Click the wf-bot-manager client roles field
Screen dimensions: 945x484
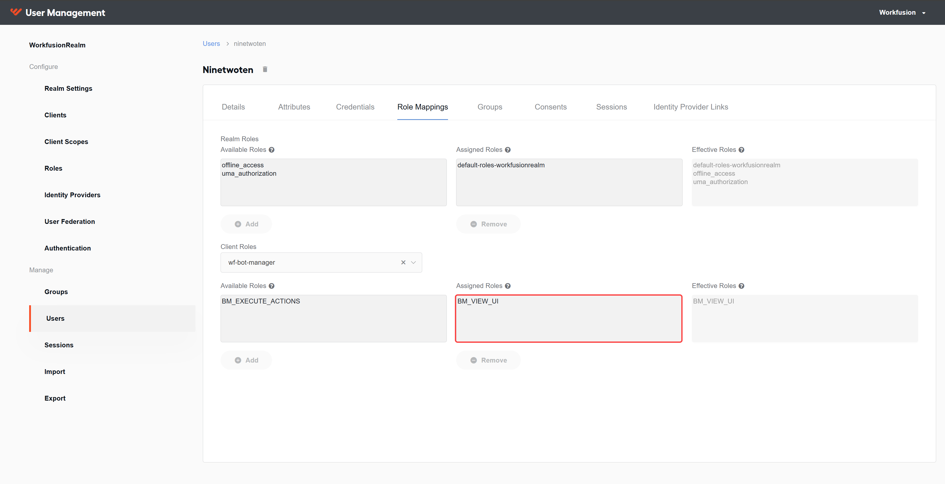coord(321,262)
